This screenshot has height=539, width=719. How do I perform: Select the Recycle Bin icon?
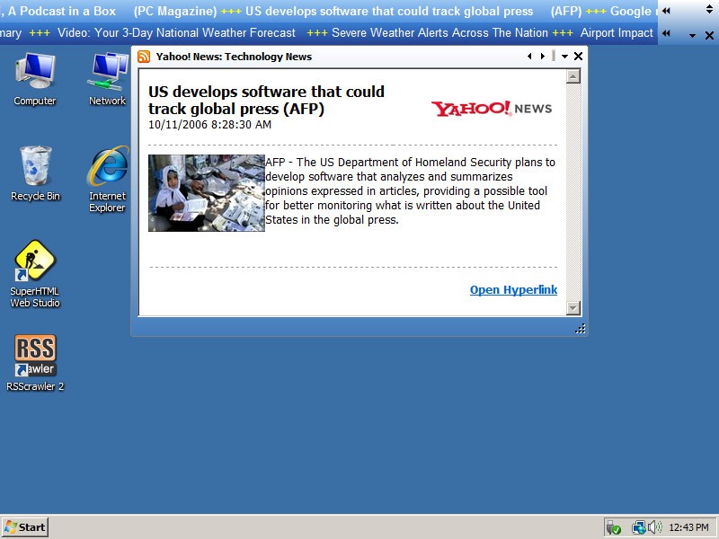(x=35, y=173)
